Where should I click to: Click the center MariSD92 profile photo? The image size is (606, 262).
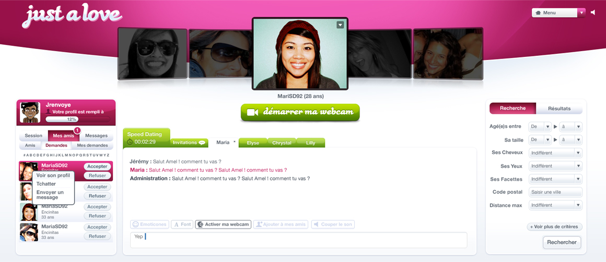pyautogui.click(x=300, y=54)
